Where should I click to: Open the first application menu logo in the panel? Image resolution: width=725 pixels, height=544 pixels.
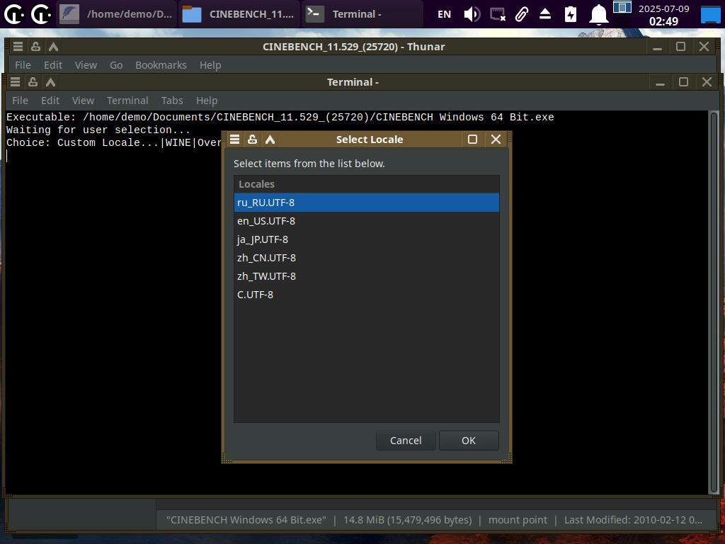pos(14,14)
